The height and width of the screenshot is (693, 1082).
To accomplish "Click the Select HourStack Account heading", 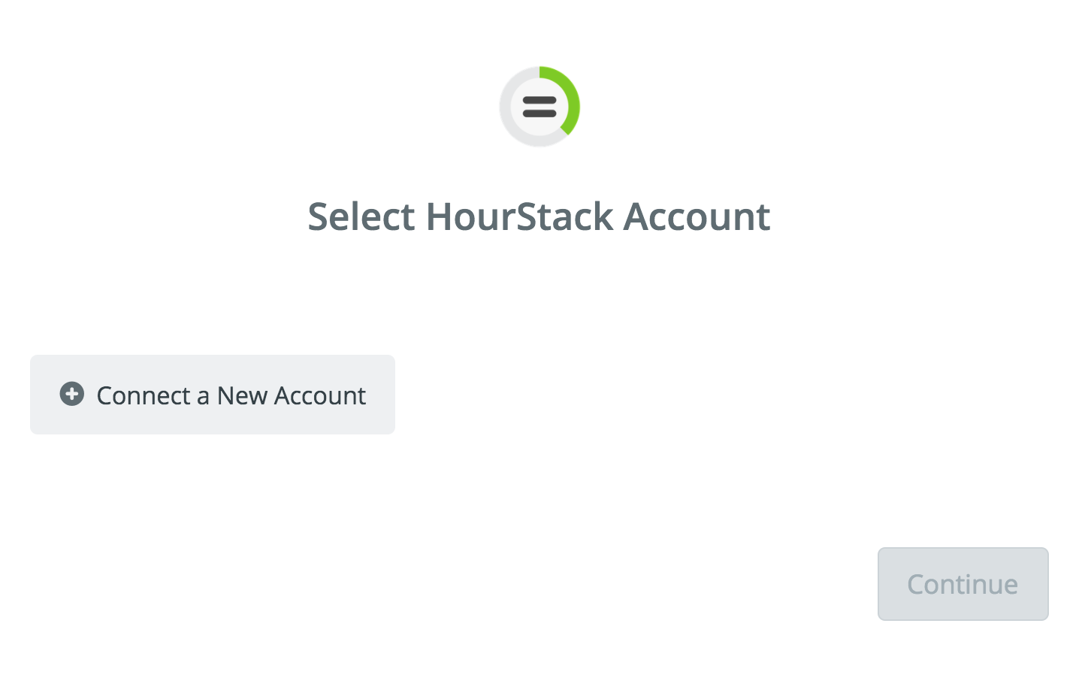I will [539, 216].
